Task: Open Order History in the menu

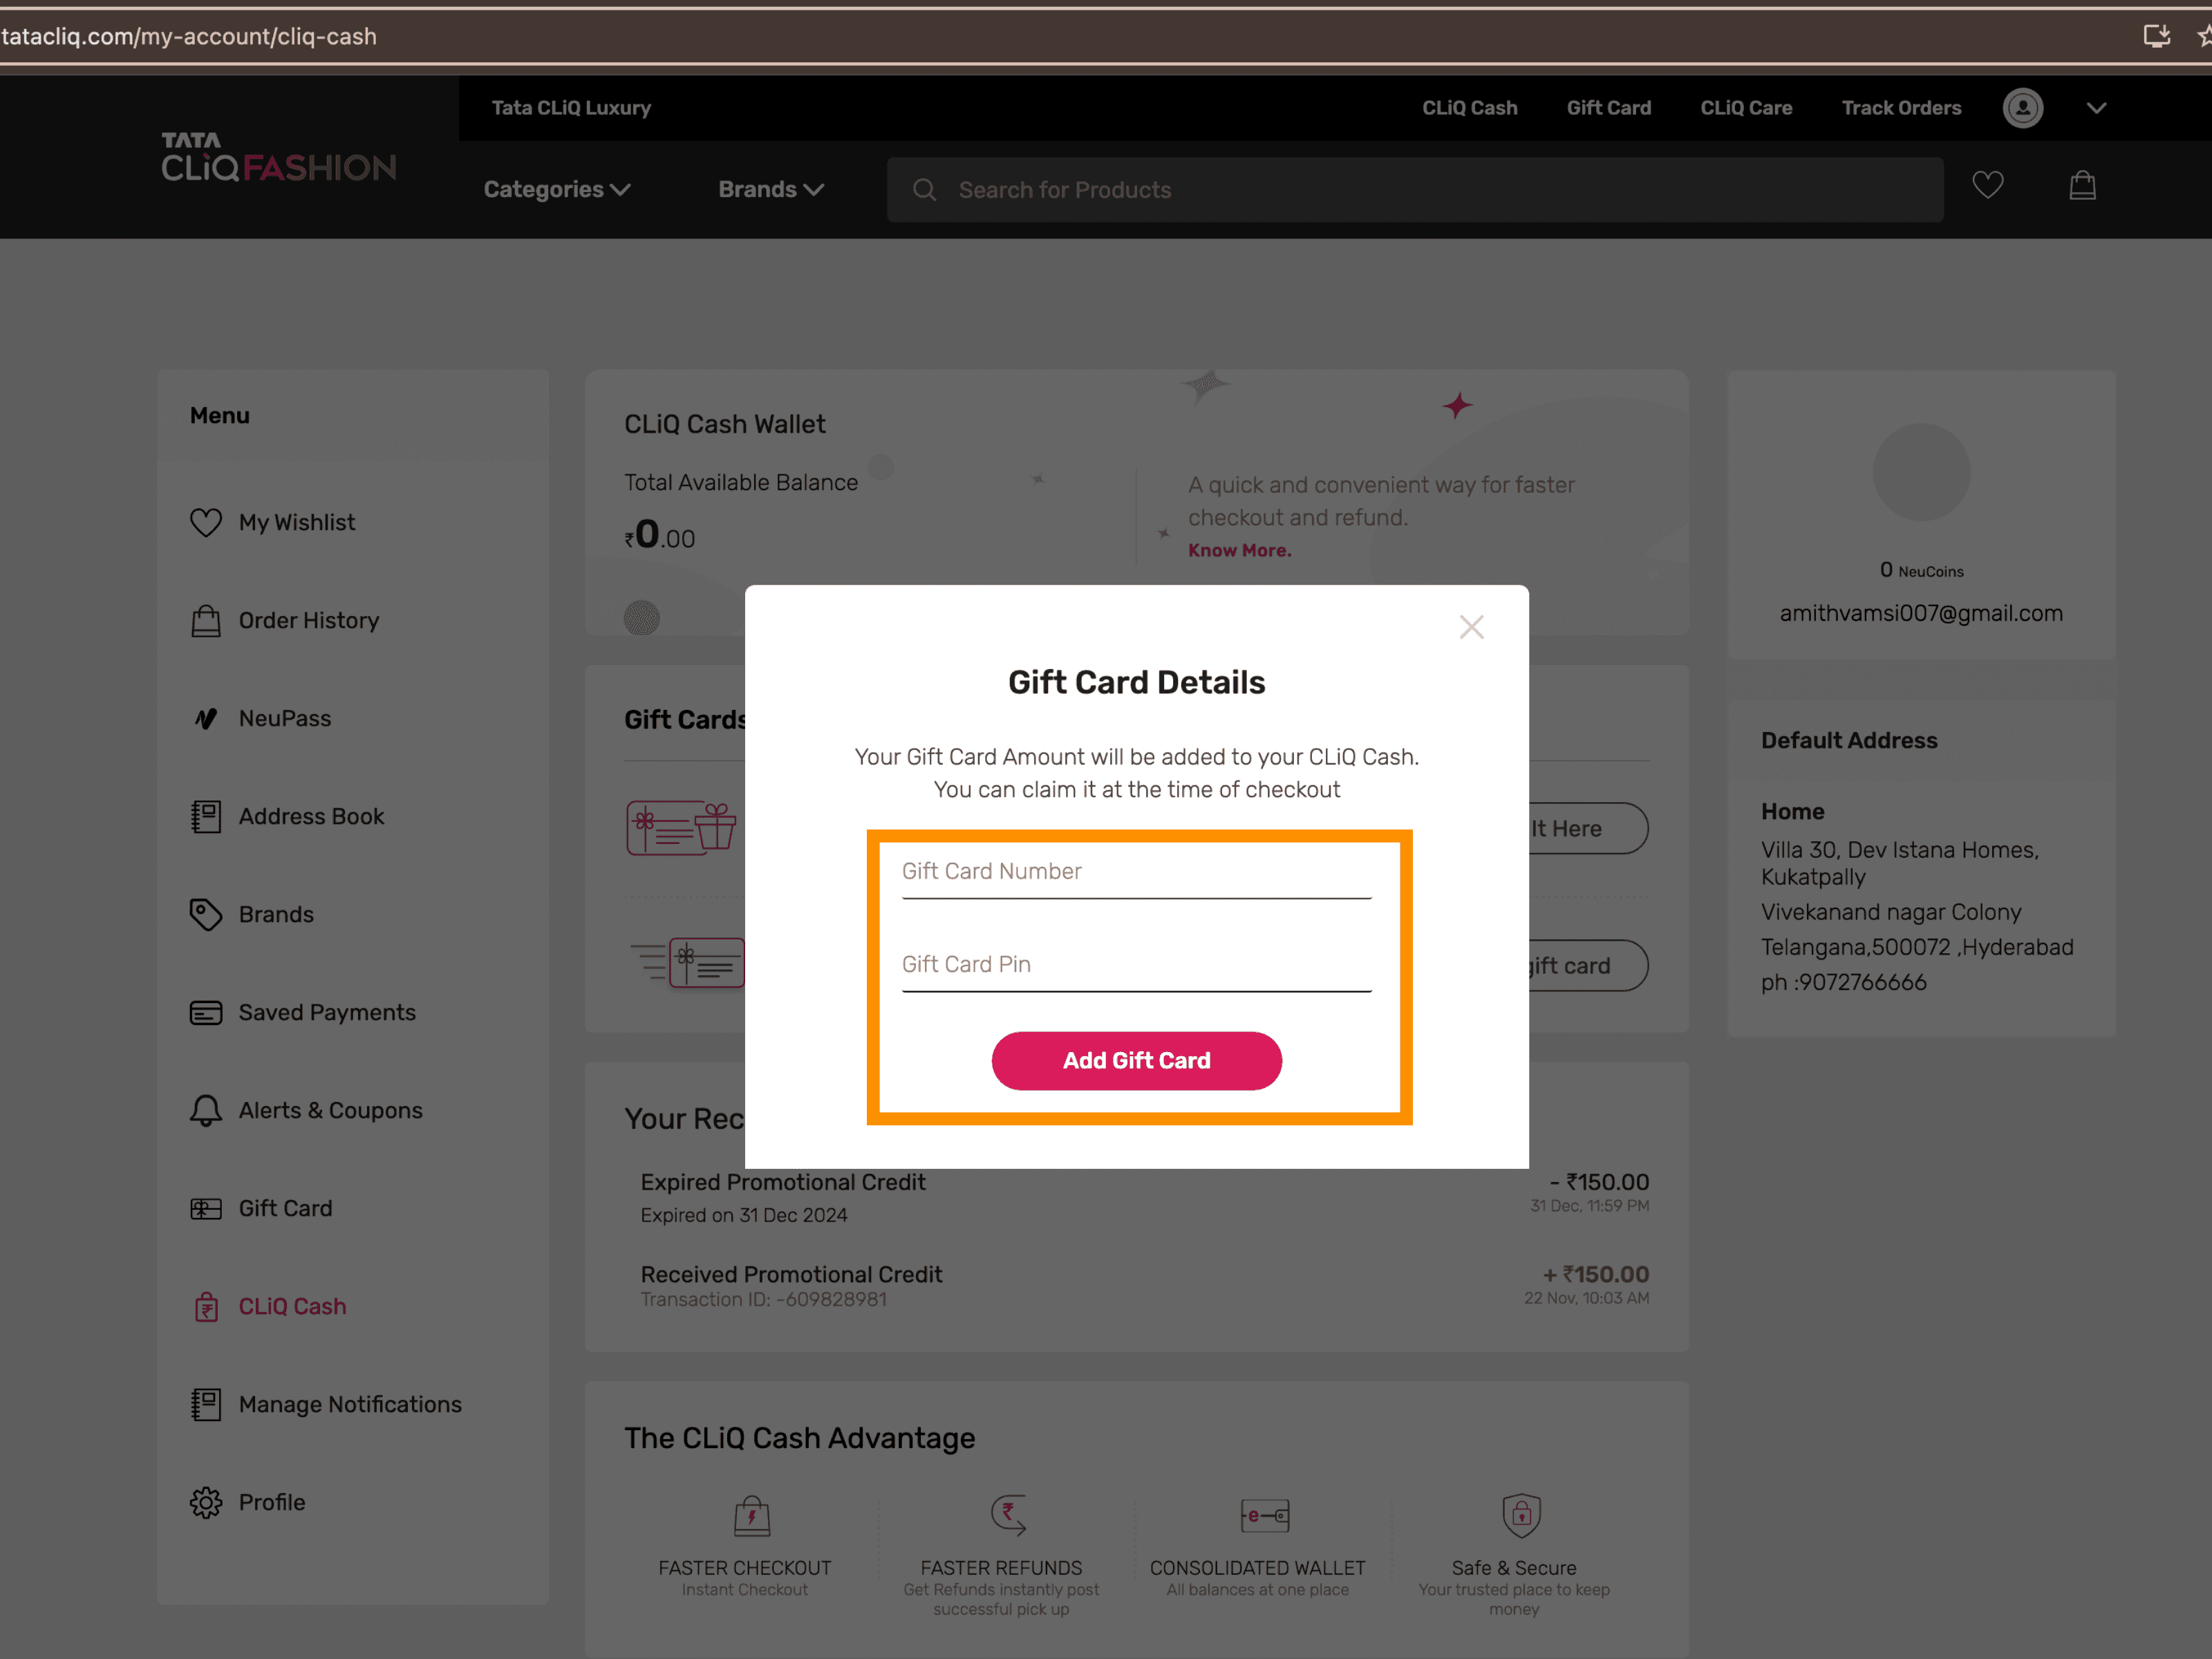Action: pos(309,620)
